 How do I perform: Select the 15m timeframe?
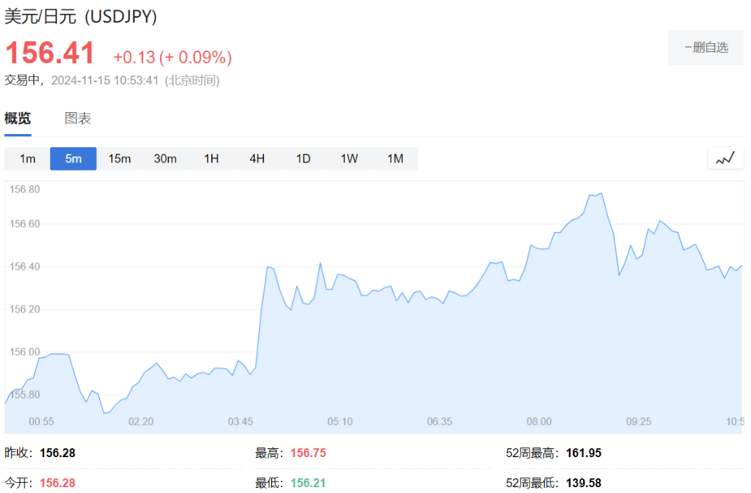pos(119,158)
